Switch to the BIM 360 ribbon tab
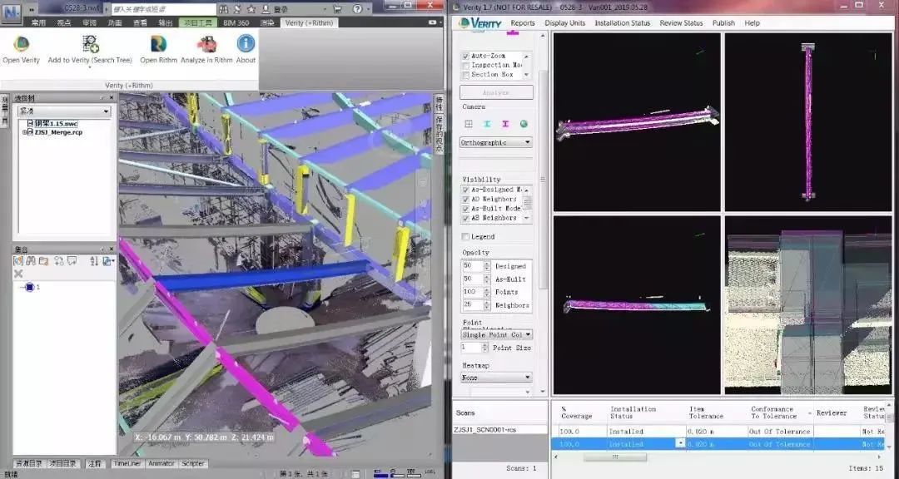The image size is (899, 479). pos(236,23)
